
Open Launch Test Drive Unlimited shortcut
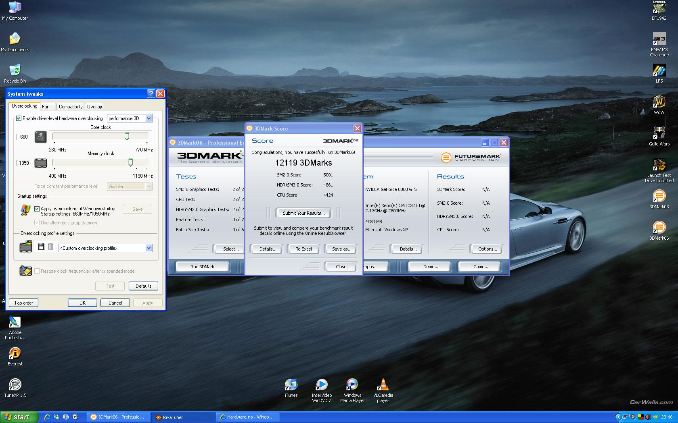659,170
